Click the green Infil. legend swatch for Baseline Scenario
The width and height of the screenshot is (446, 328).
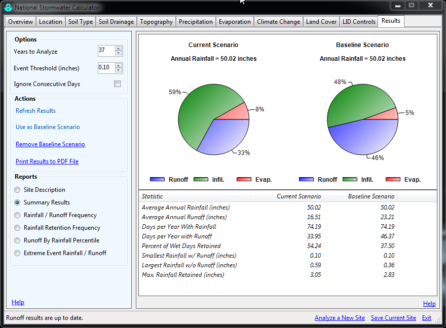pos(350,179)
